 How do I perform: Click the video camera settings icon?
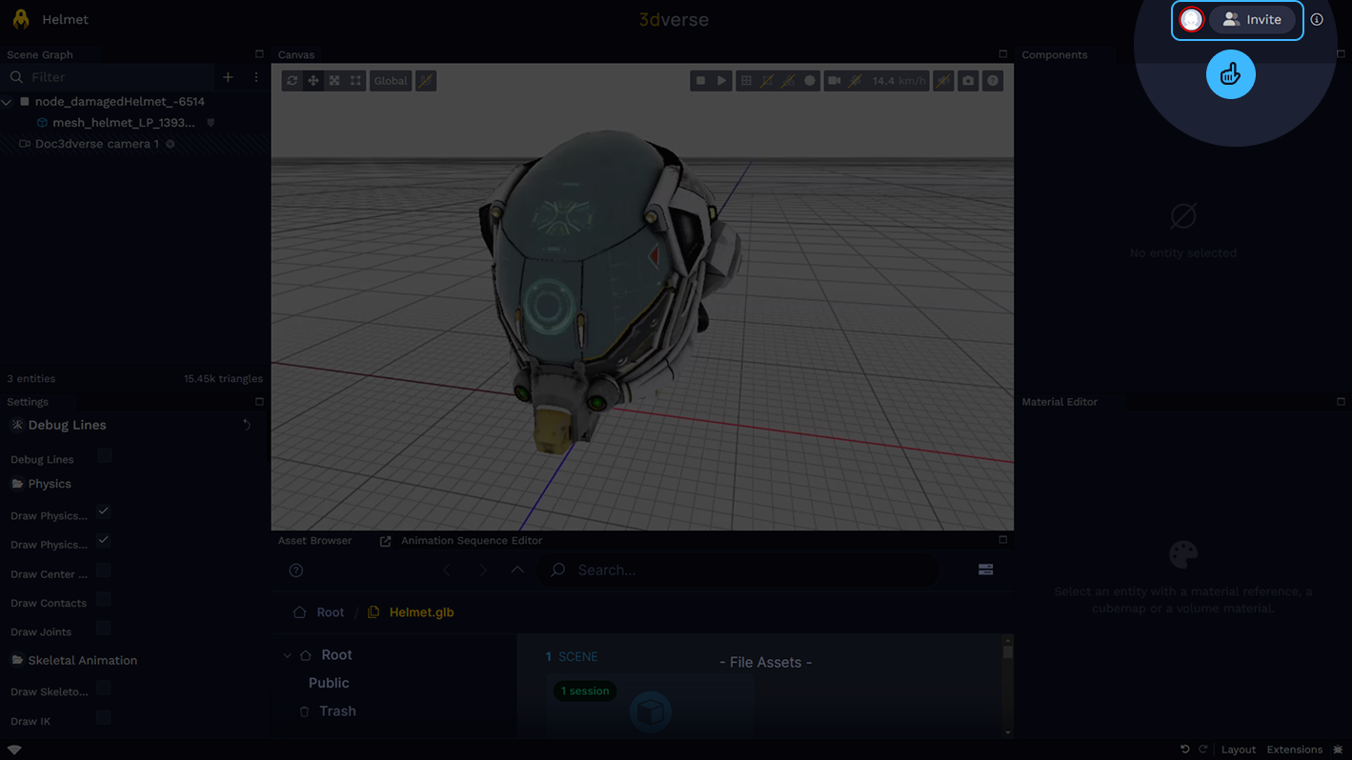coord(835,81)
